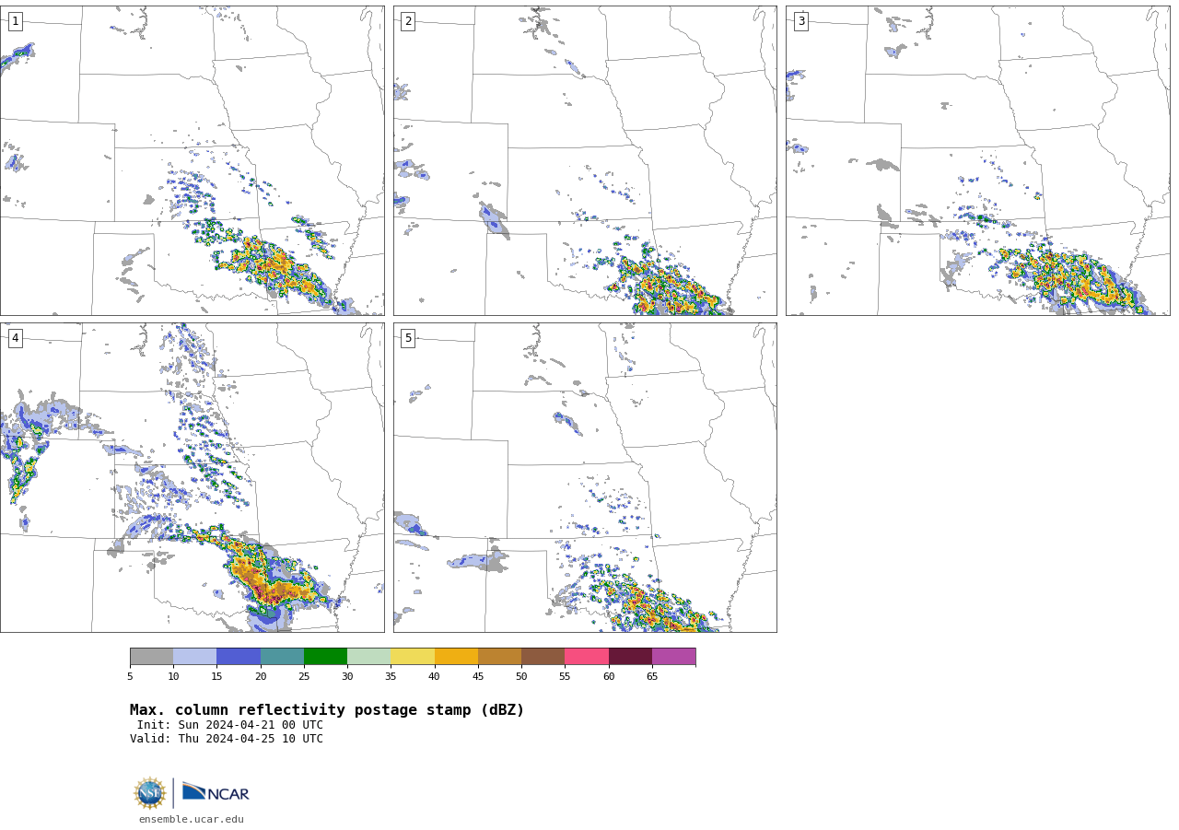
Task: Click the teal 20-25 dBZ swatch
Action: (x=282, y=657)
